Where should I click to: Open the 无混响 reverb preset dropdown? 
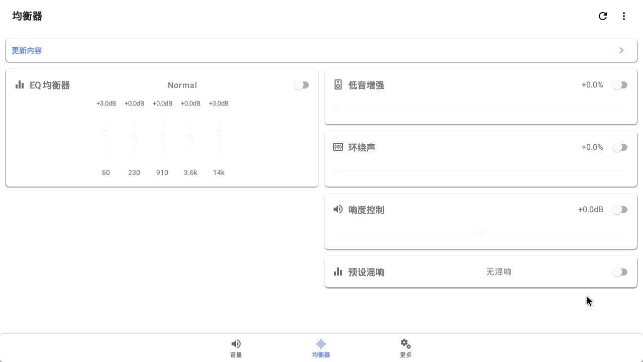click(499, 272)
